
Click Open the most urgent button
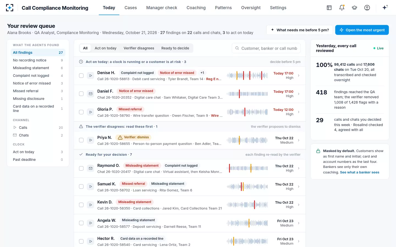pyautogui.click(x=362, y=30)
